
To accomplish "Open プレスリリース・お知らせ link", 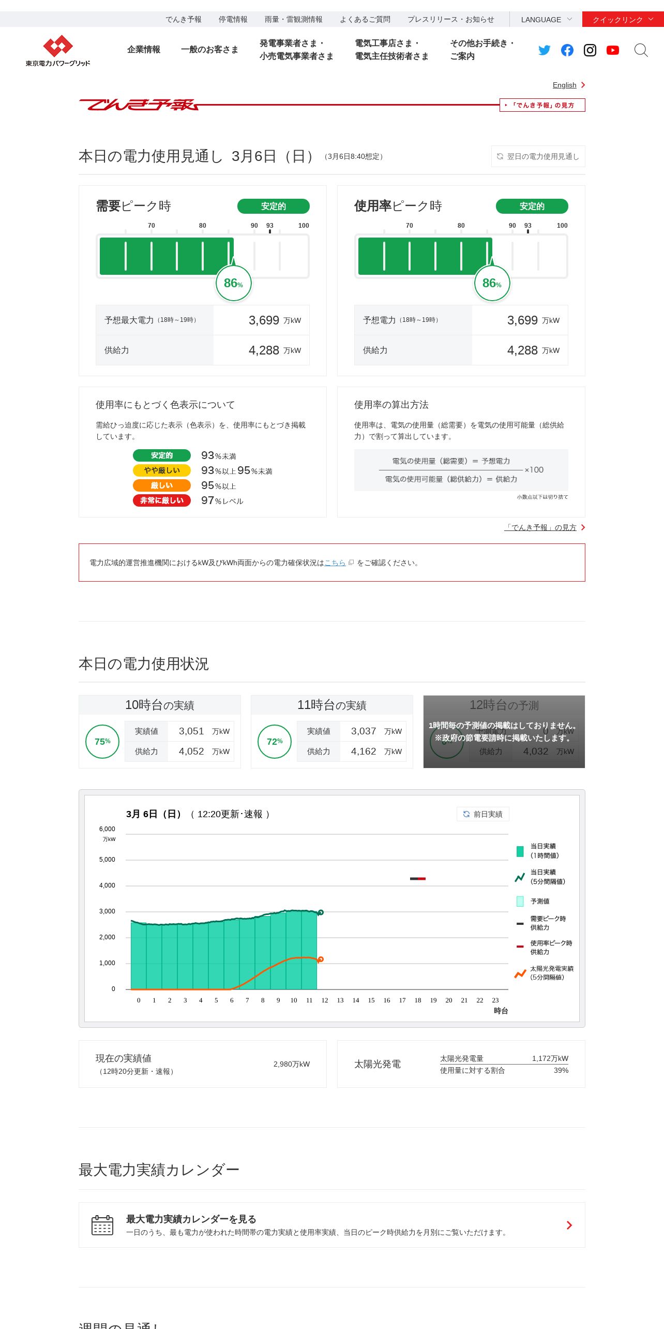I will [450, 19].
